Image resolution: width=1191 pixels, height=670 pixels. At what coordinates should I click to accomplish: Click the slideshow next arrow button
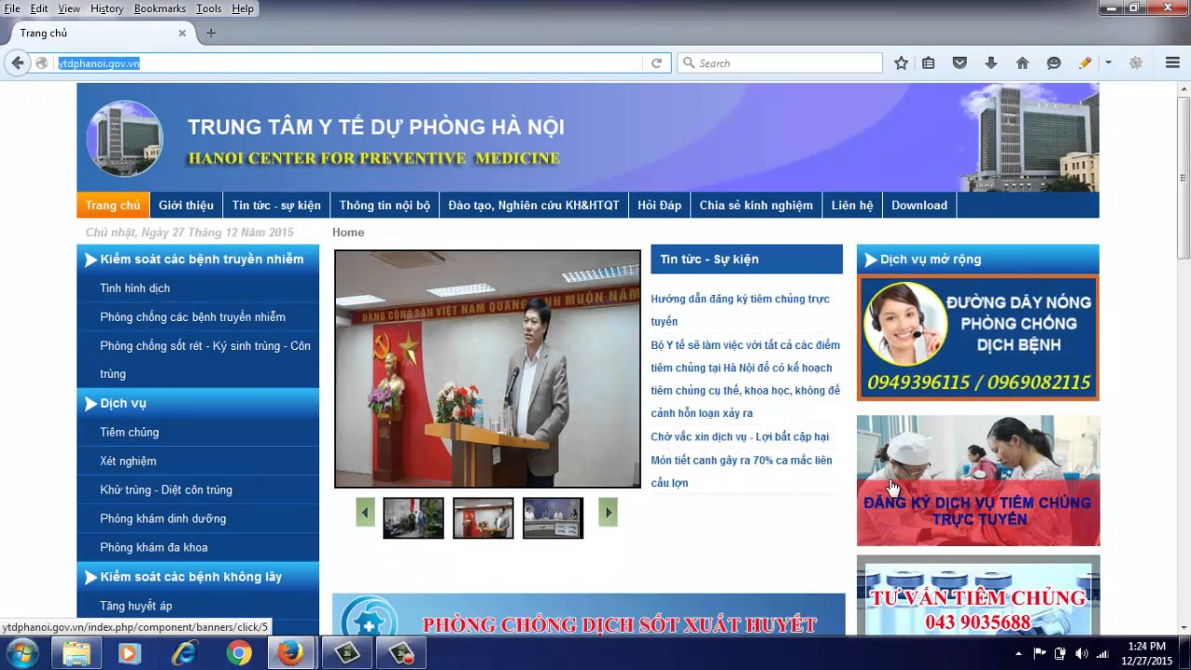pos(608,512)
